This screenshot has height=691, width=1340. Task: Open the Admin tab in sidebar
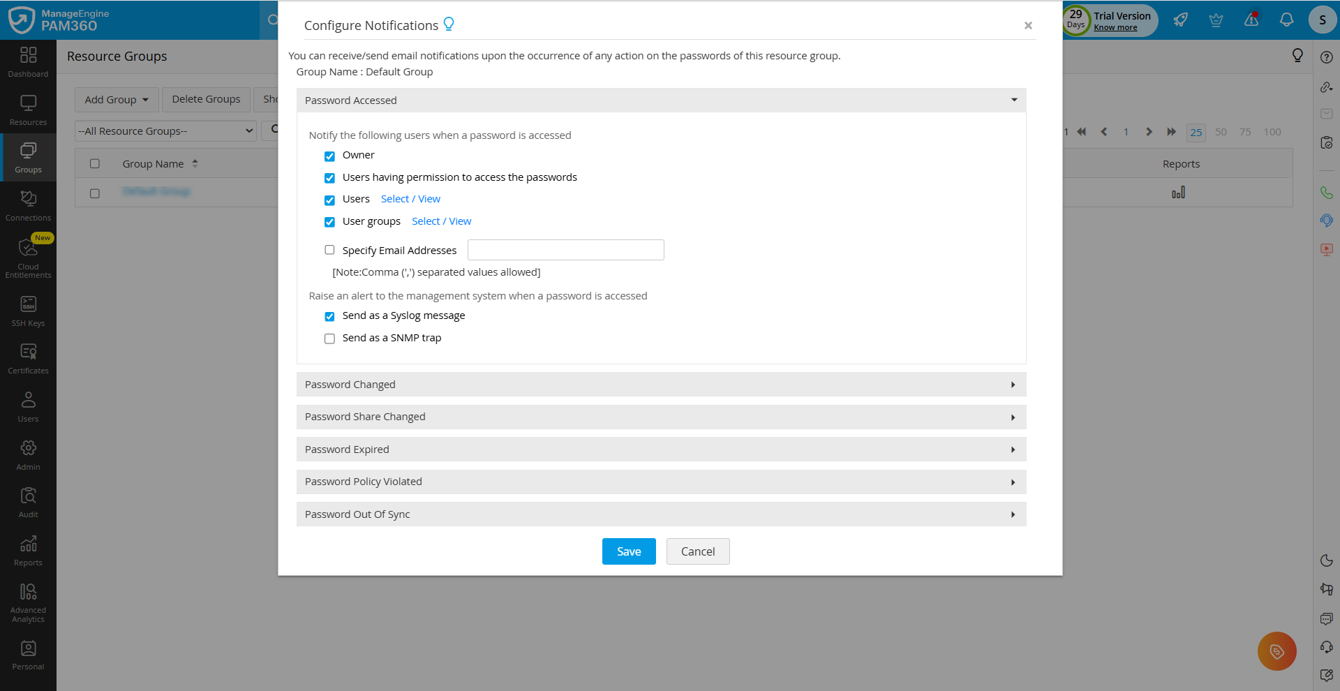click(x=28, y=454)
